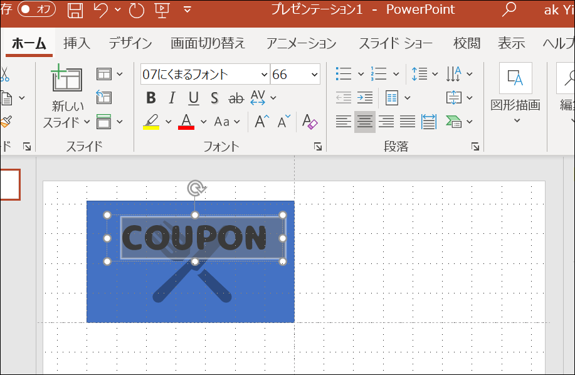Click the Undo arrow icon
Screen dimensions: 575x375
(101, 9)
